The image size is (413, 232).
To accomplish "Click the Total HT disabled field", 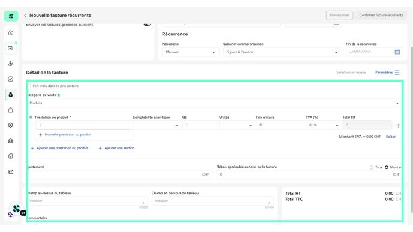I will (x=367, y=125).
